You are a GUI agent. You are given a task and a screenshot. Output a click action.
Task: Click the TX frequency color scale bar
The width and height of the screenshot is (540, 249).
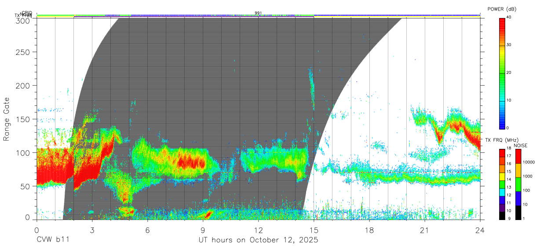502,184
